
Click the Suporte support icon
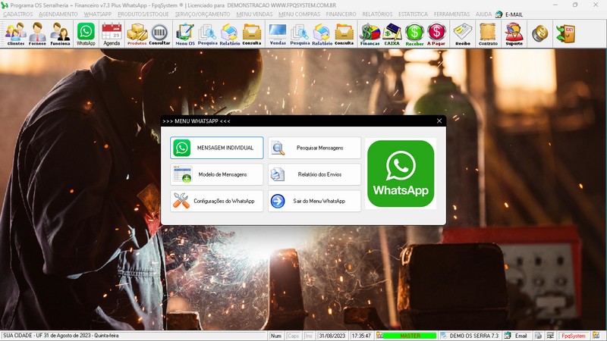tap(514, 34)
